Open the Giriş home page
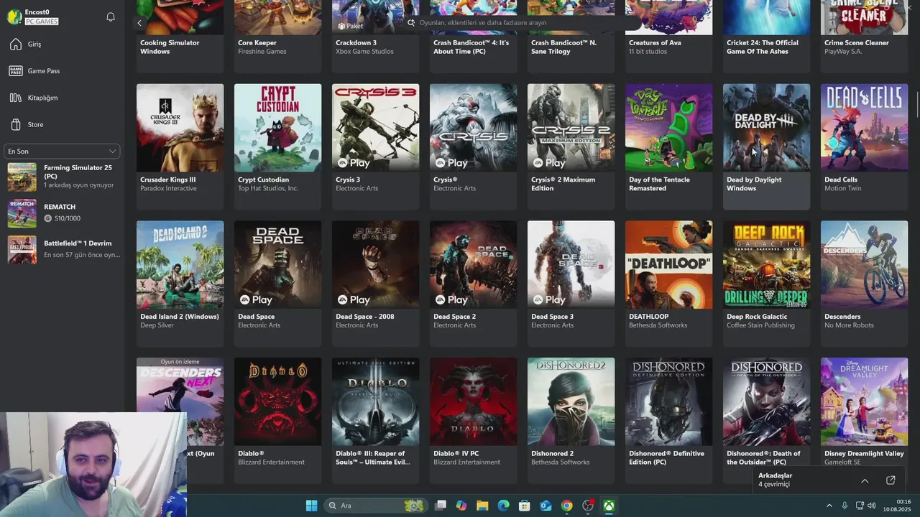The image size is (920, 517). point(62,45)
